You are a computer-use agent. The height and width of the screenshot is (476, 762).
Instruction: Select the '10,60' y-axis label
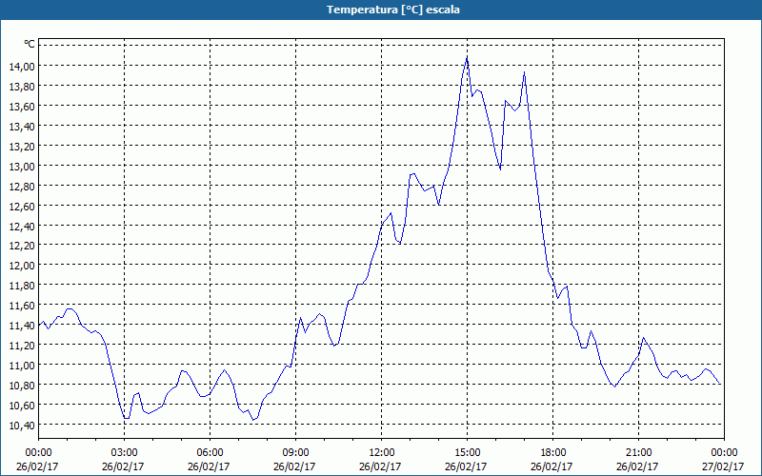point(22,405)
